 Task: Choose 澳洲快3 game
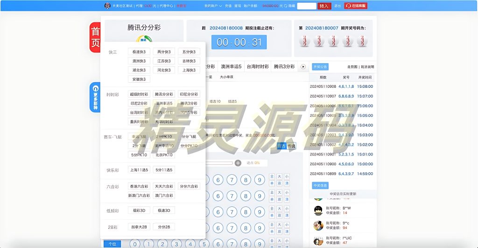(139, 61)
